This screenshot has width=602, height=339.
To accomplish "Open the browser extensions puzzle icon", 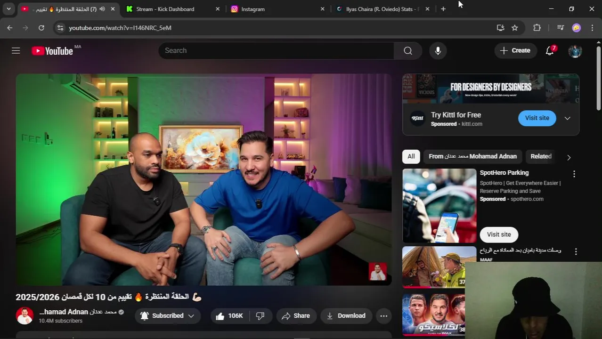I will (x=537, y=28).
